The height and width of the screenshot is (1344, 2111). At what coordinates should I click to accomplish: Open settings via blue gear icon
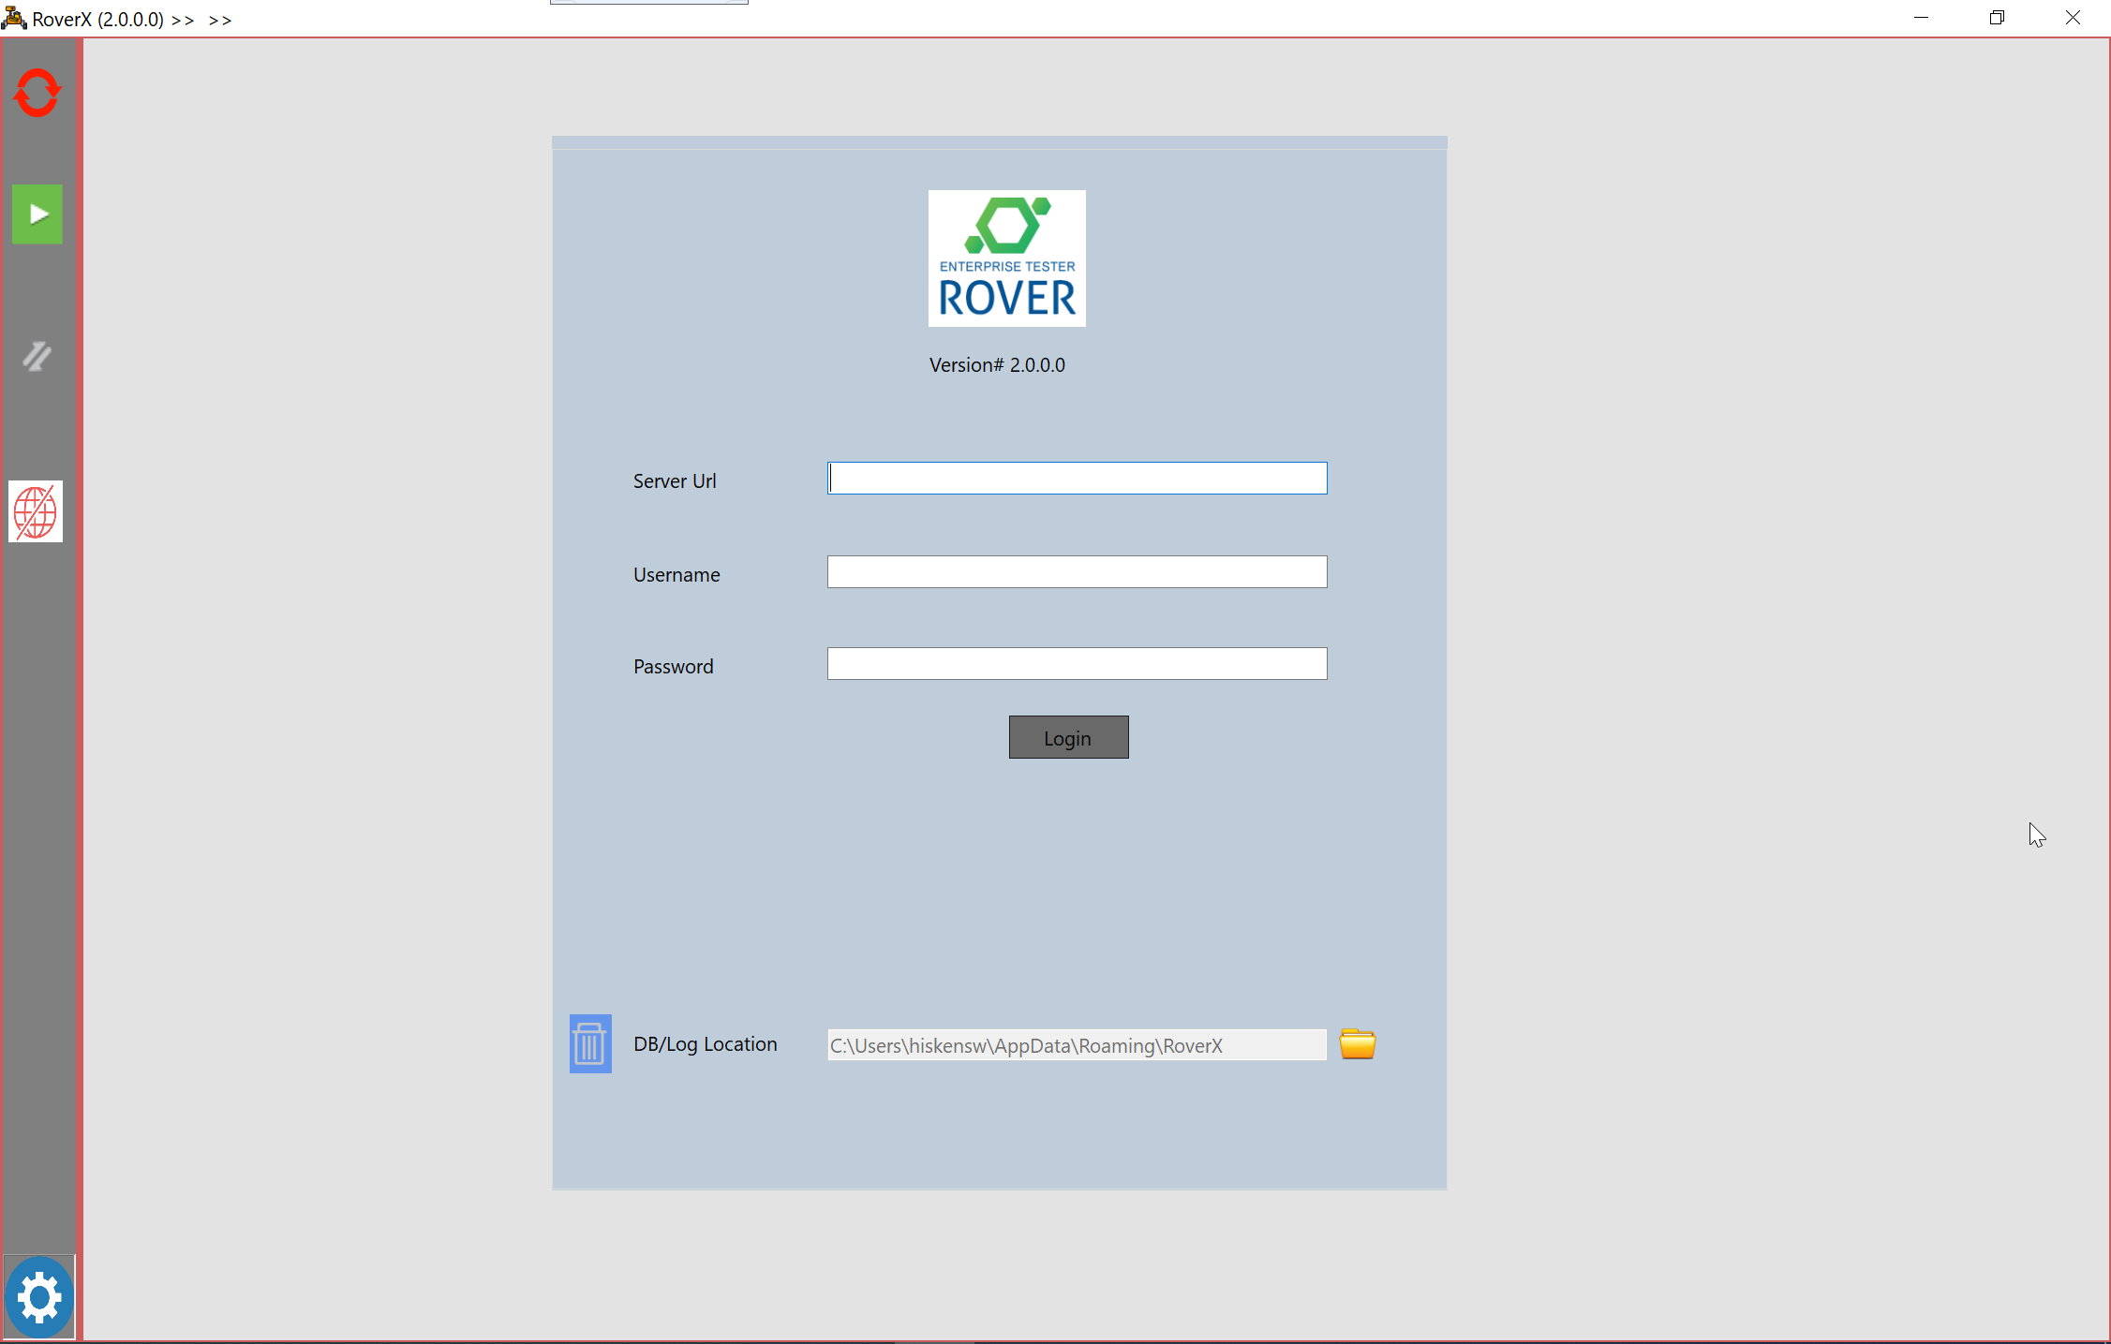[39, 1296]
